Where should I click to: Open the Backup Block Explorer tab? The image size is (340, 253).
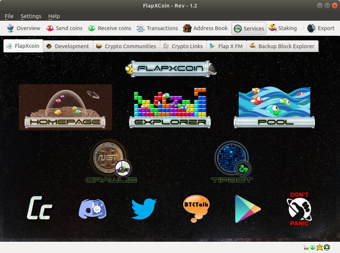282,46
